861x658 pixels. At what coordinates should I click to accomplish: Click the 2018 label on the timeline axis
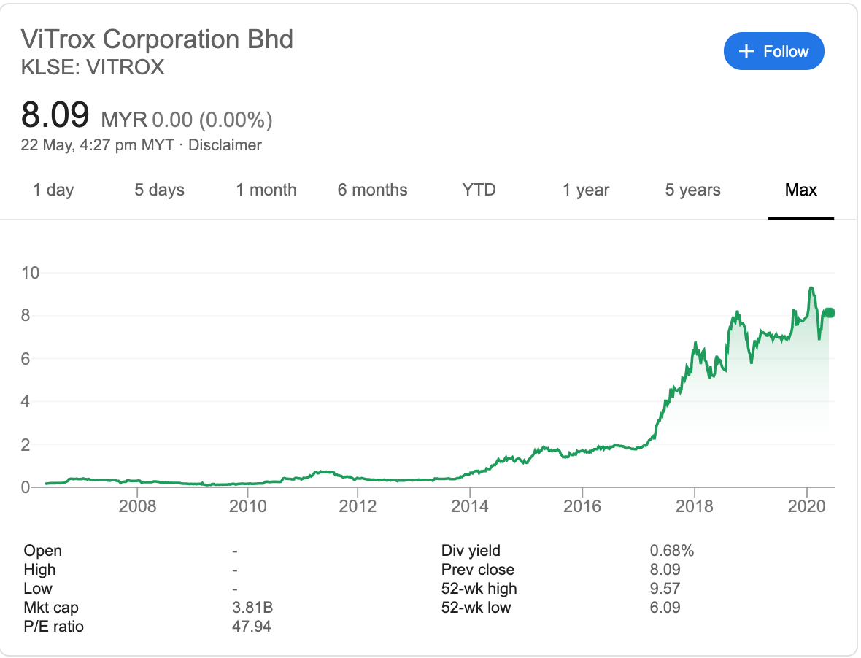695,506
